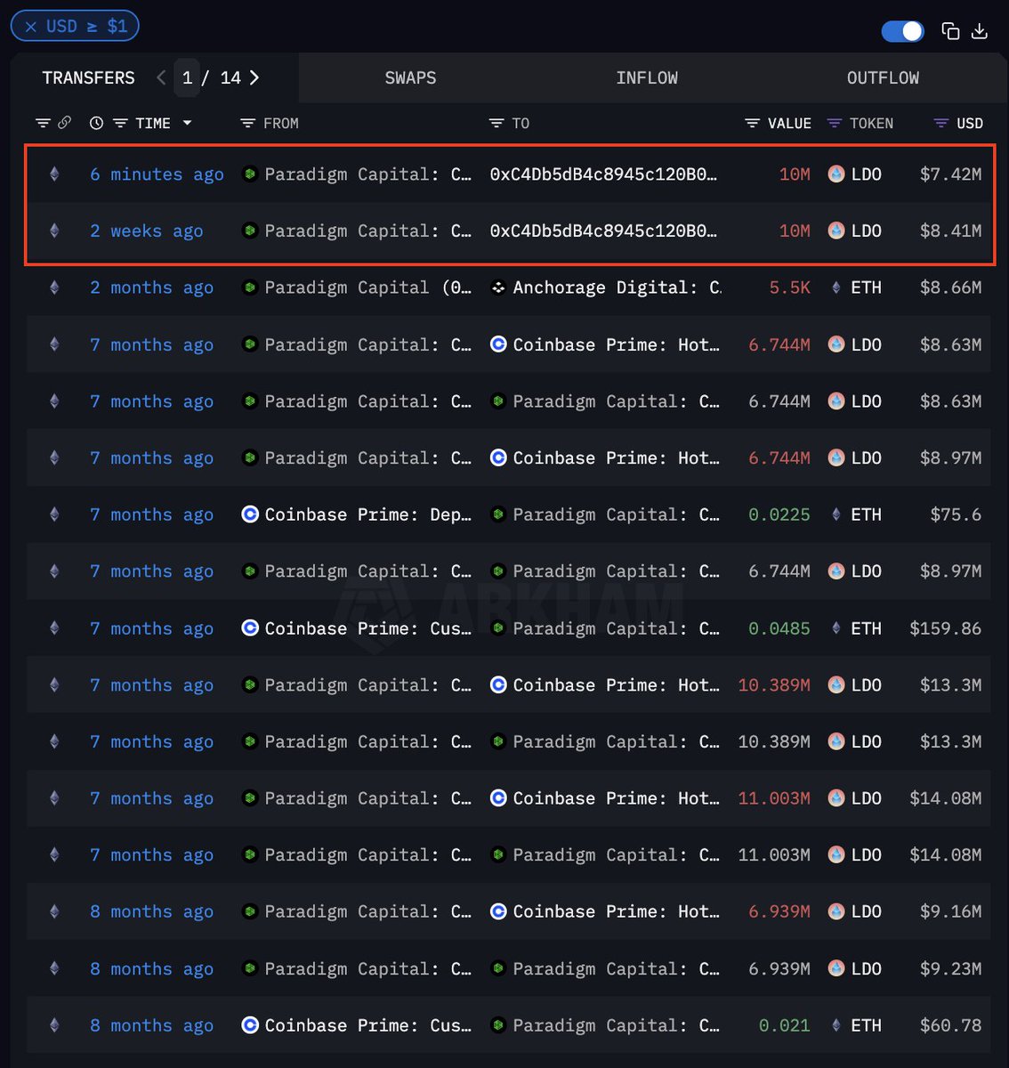This screenshot has height=1068, width=1009.
Task: Open 0xC4Db5dB4c8945c120B0 address in first row
Action: click(x=603, y=174)
